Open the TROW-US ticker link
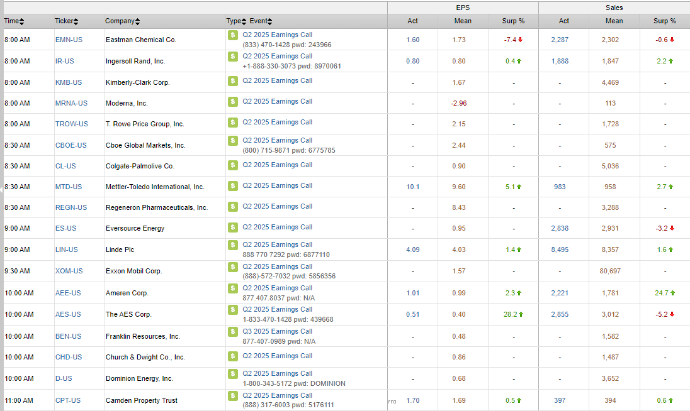The width and height of the screenshot is (690, 411). coord(72,124)
